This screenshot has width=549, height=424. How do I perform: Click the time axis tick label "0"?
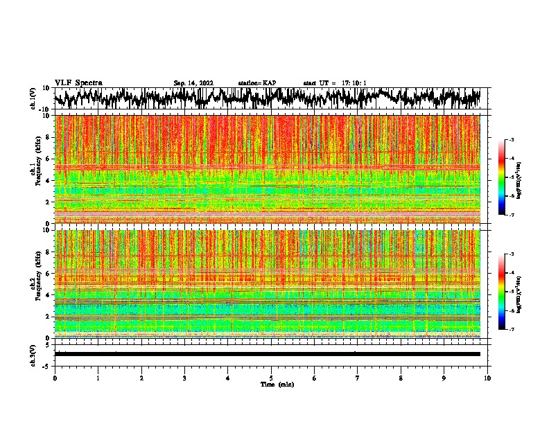pos(55,378)
